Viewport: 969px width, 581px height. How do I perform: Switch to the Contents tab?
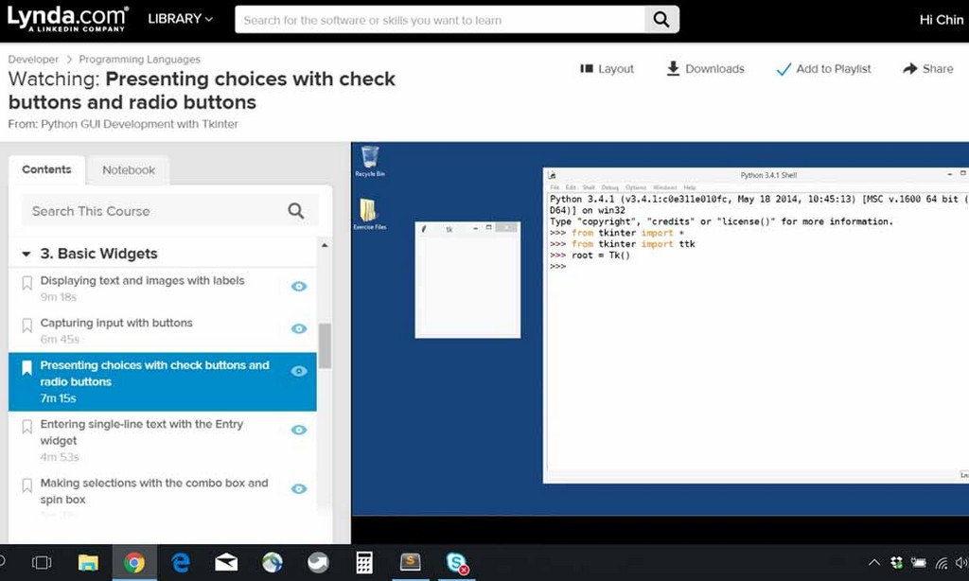(46, 169)
